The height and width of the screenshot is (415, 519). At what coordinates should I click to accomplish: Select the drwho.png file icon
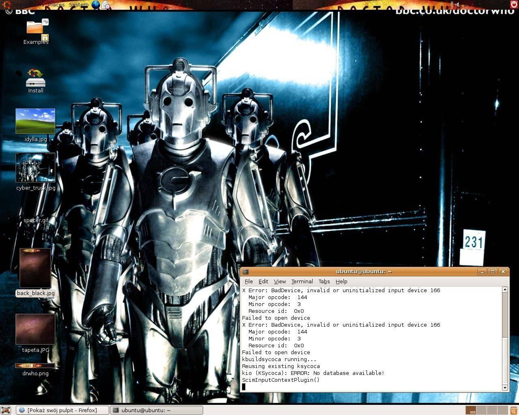[35, 366]
